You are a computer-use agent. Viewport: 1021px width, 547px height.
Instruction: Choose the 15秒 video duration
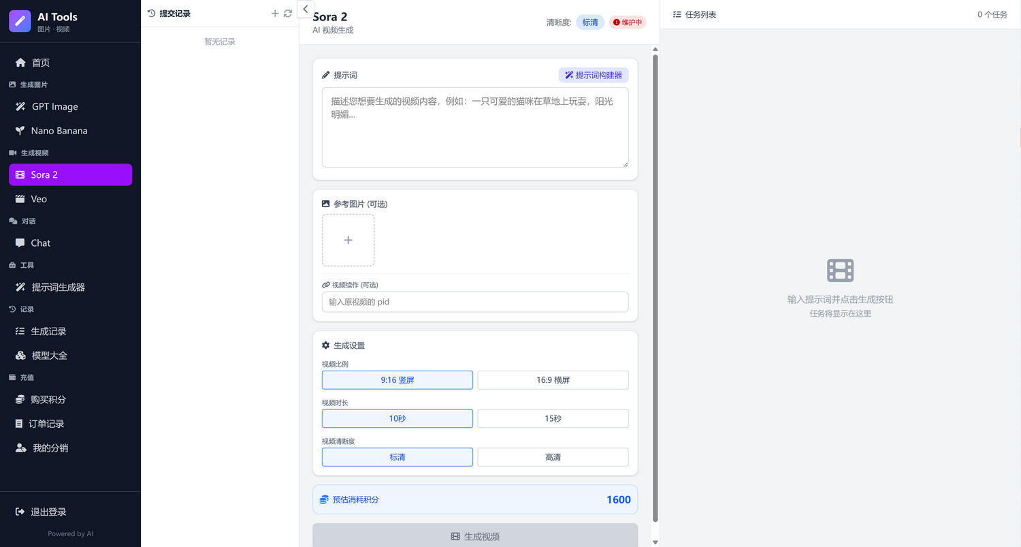[553, 418]
